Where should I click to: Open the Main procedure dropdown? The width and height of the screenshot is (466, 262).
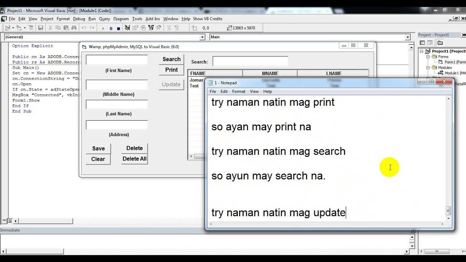point(408,37)
